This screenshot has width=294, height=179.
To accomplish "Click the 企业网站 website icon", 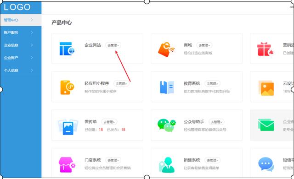I will [67, 49].
